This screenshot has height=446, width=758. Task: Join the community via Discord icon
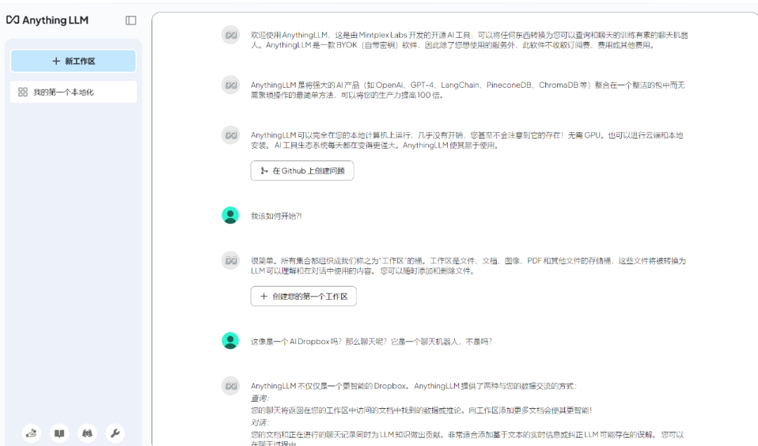(x=87, y=433)
